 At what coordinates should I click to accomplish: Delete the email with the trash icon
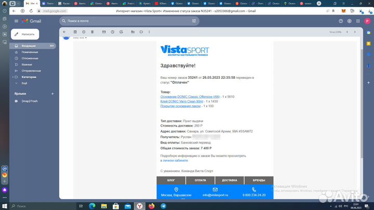(91, 32)
